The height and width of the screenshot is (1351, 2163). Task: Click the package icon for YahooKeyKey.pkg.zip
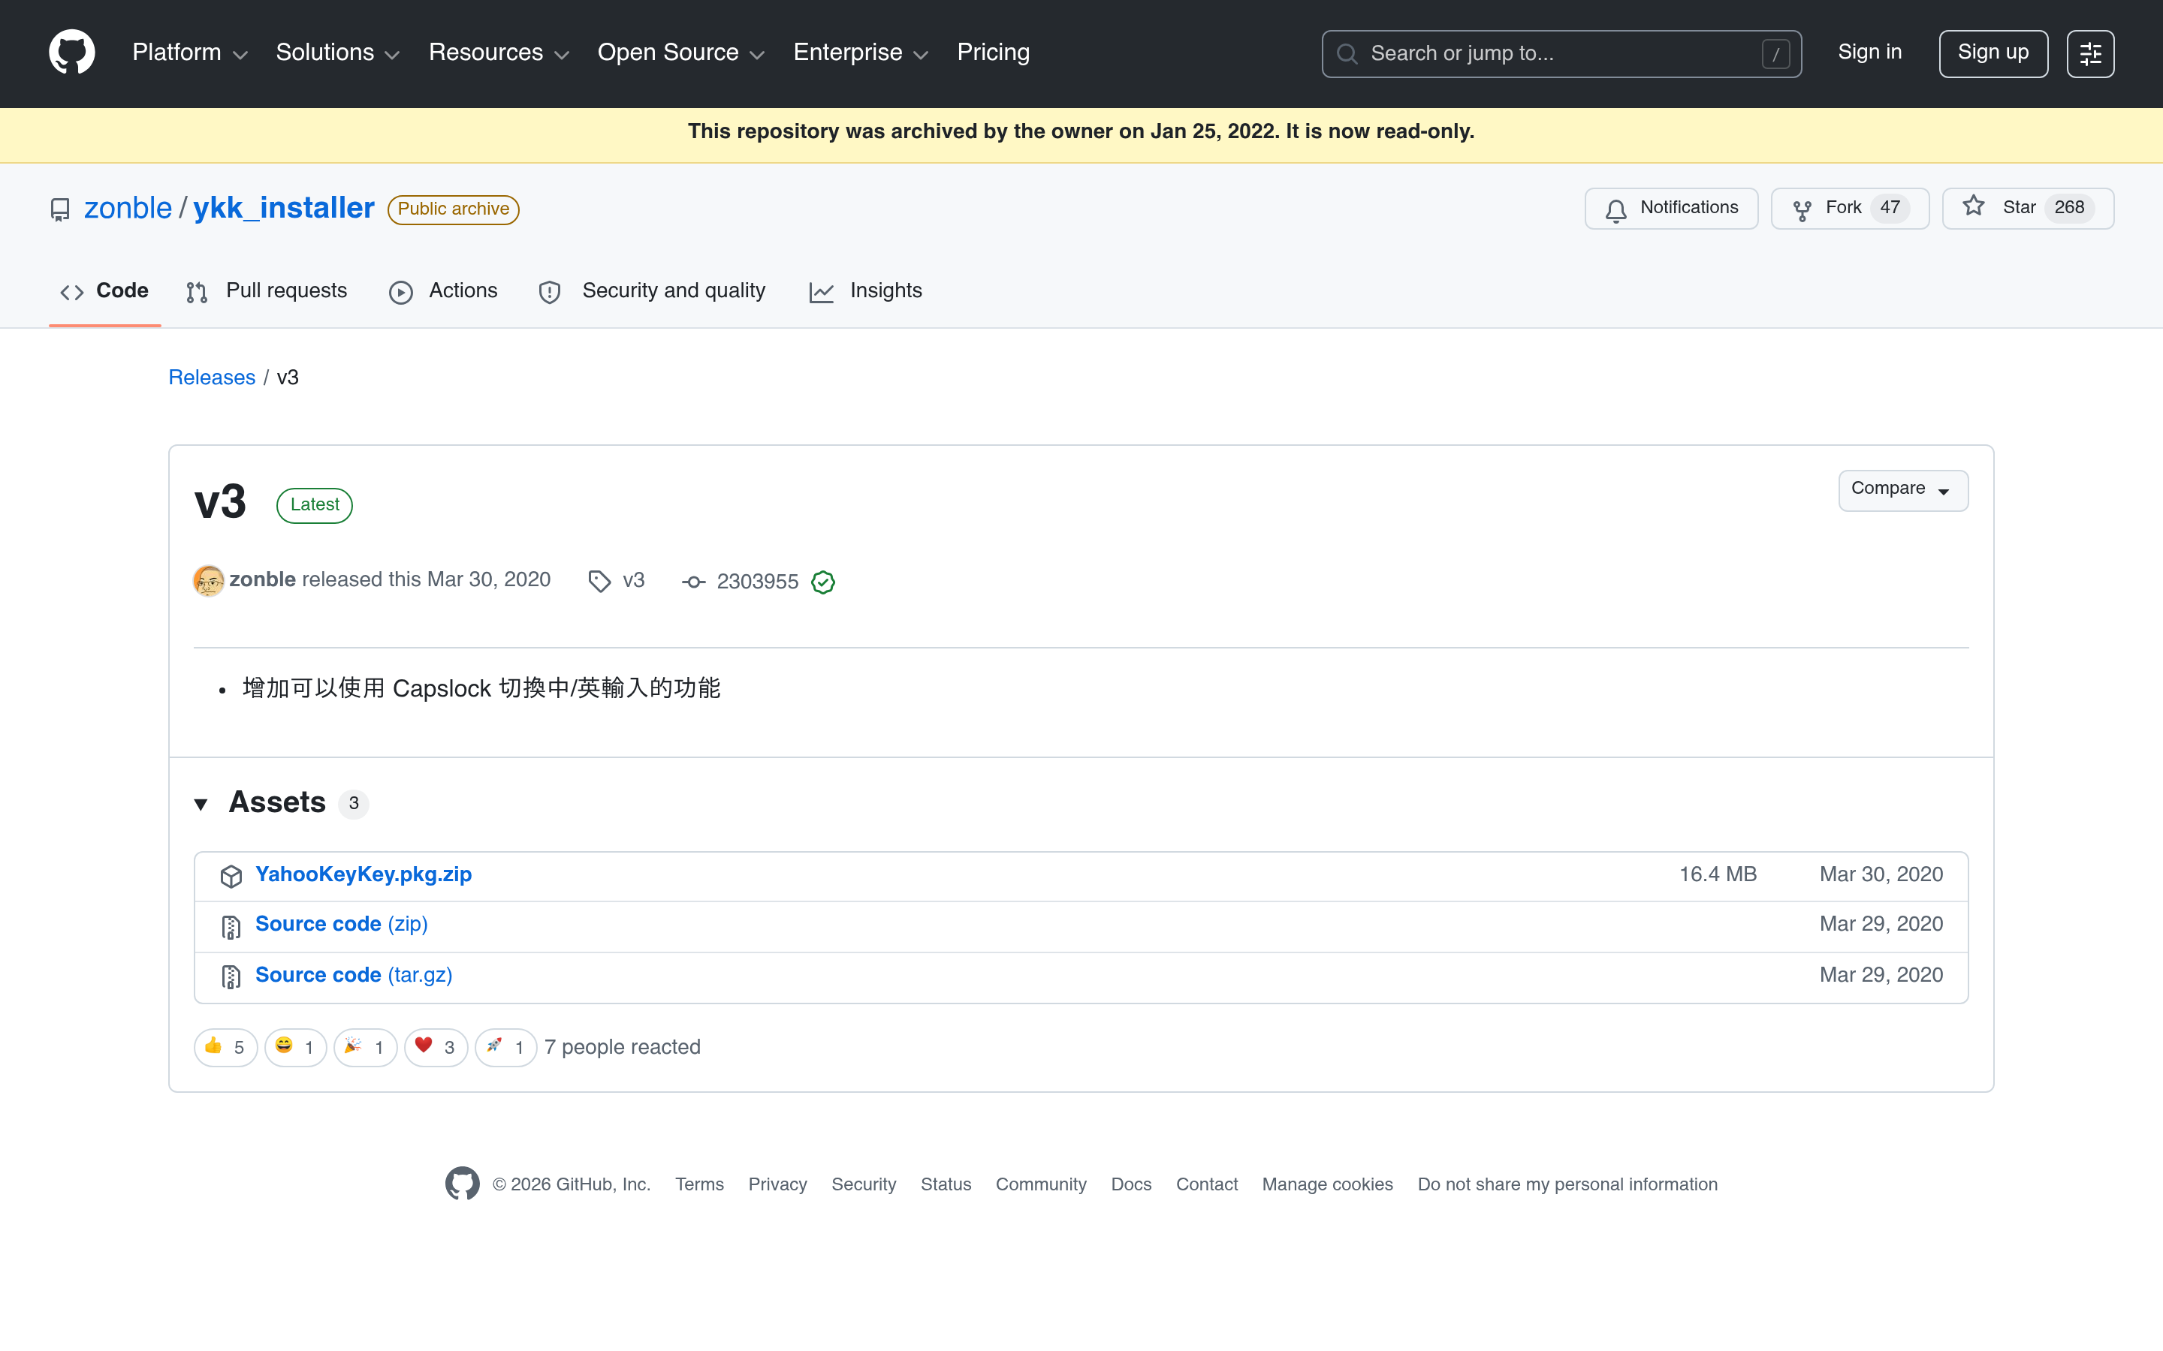[x=231, y=877]
